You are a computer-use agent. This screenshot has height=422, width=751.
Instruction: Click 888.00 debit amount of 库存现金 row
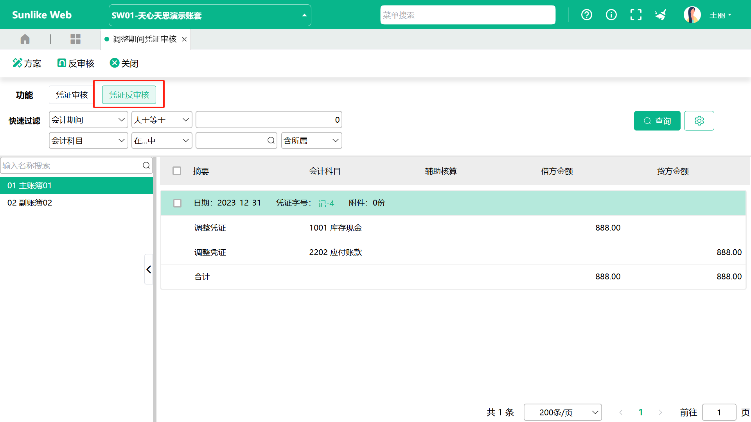coord(608,228)
